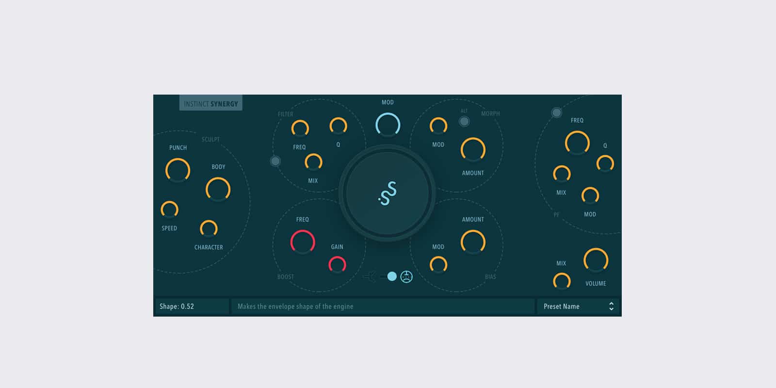Click the Filter Mix knob
The height and width of the screenshot is (388, 776).
[313, 162]
